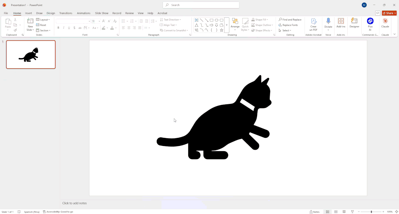Viewport: 399px width, 214px height.
Task: Open the Text Direction dropdown
Action: click(170, 20)
